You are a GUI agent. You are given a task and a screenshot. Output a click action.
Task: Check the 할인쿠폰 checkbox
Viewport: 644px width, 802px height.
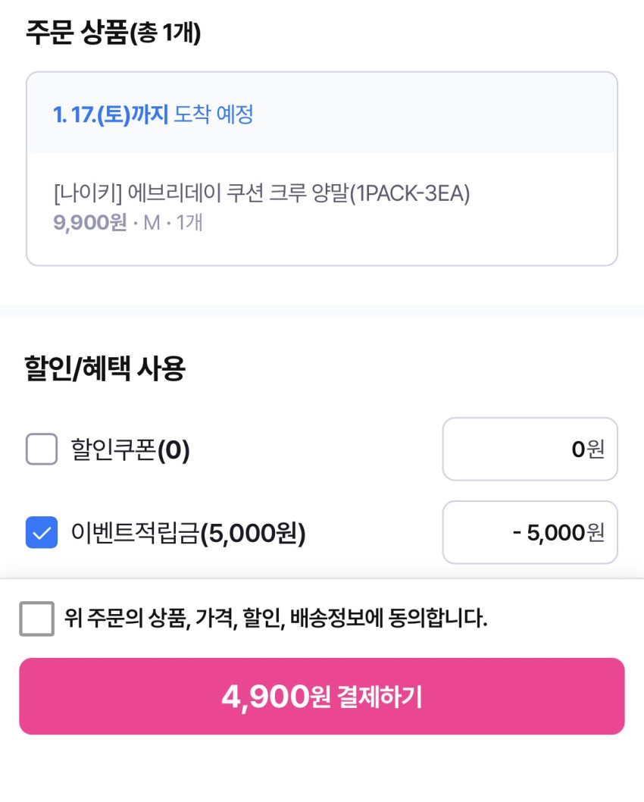[x=42, y=449]
